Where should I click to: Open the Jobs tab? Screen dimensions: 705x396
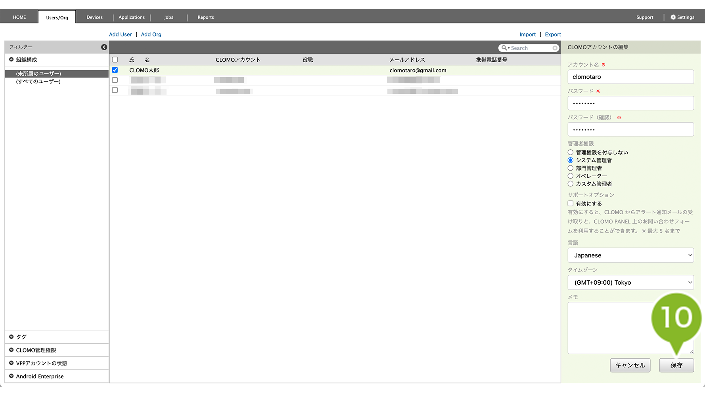coord(169,17)
